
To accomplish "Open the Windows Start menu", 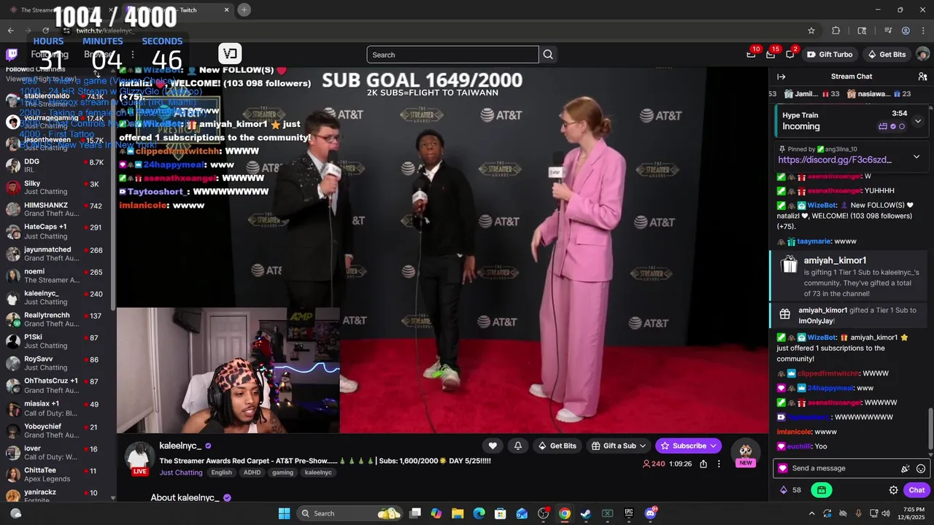I will coord(284,513).
